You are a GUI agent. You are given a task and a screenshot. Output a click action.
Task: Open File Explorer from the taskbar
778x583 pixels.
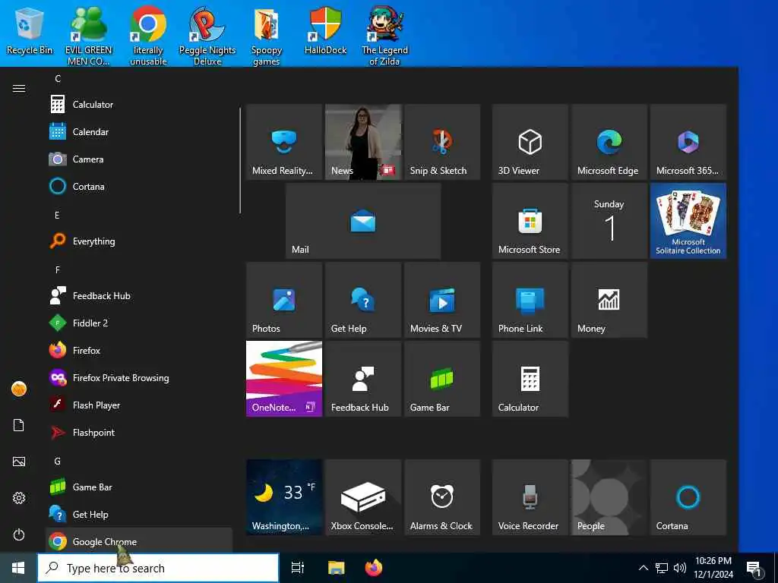click(x=336, y=568)
